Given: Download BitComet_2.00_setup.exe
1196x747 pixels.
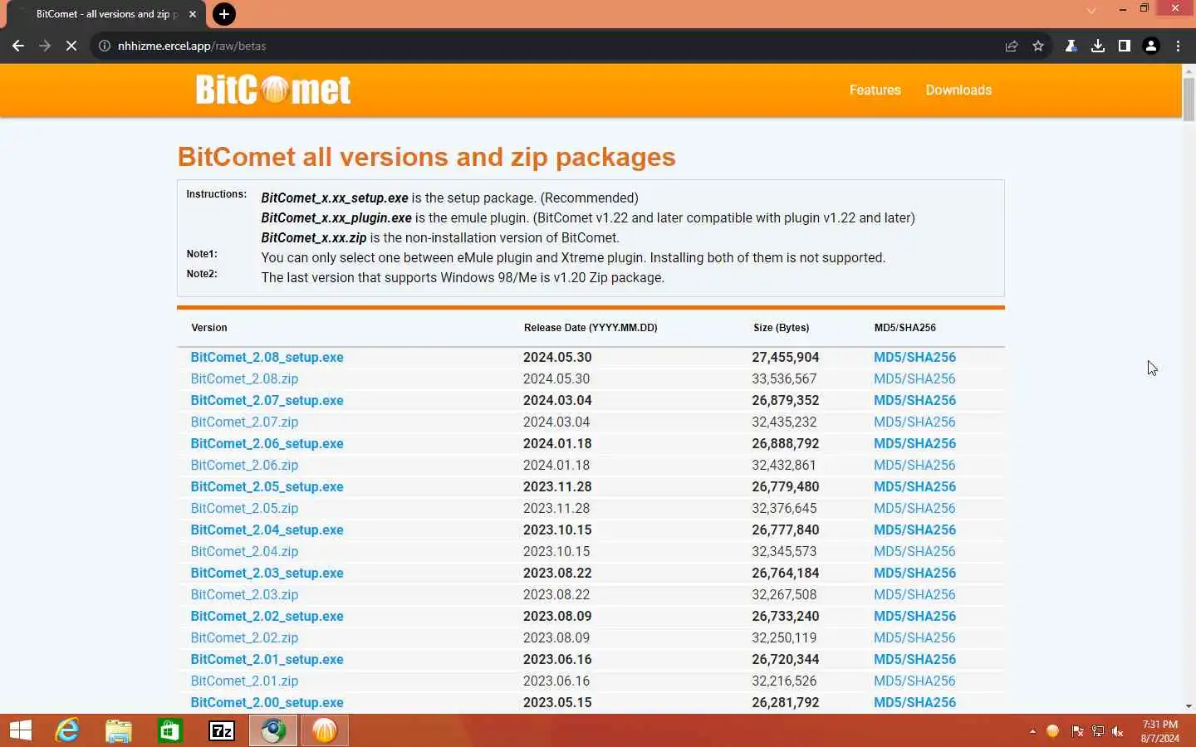Looking at the screenshot, I should pos(267,702).
